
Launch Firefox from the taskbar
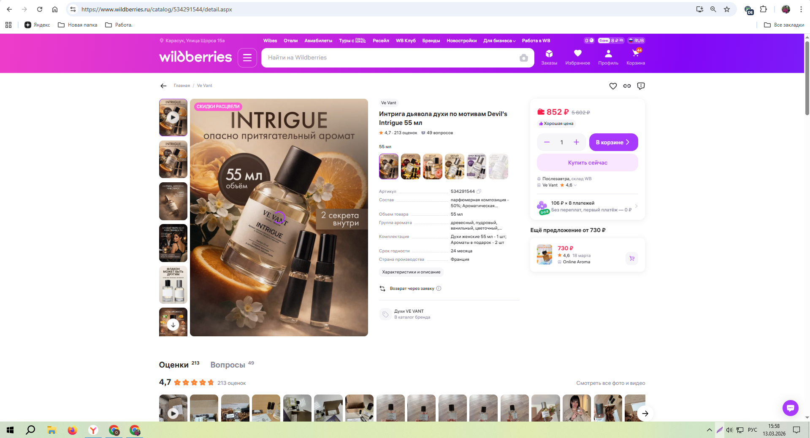click(73, 430)
